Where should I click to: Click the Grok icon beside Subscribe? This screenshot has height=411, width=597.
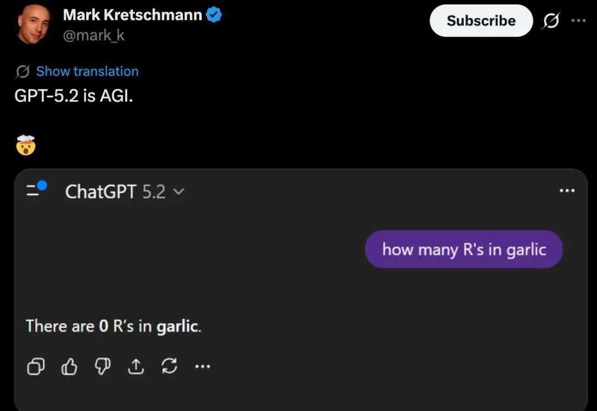[551, 21]
